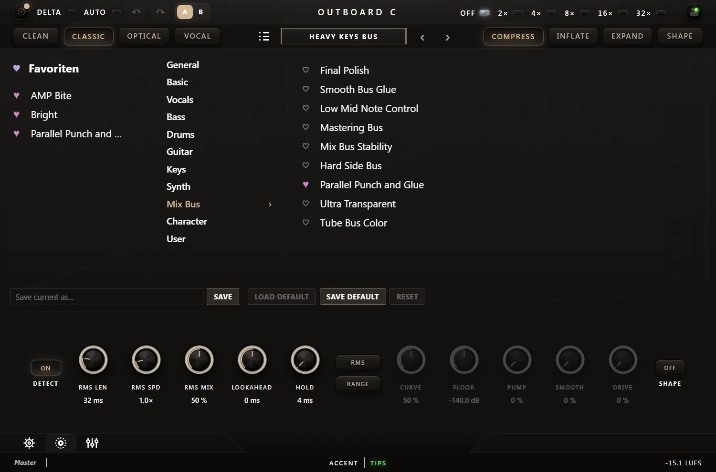Unfavorite Bright using its heart
This screenshot has width=716, height=472.
point(17,114)
